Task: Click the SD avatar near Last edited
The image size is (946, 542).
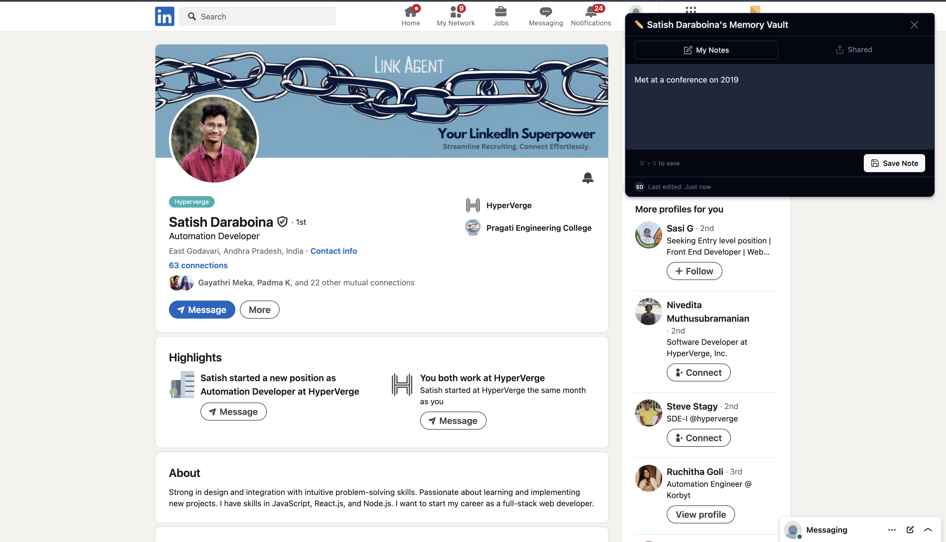Action: coord(639,187)
